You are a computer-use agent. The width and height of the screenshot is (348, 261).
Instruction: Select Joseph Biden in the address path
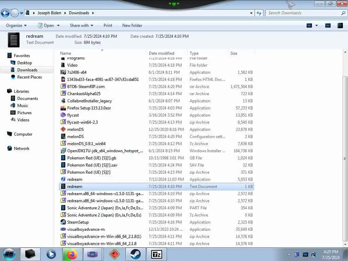pyautogui.click(x=49, y=13)
